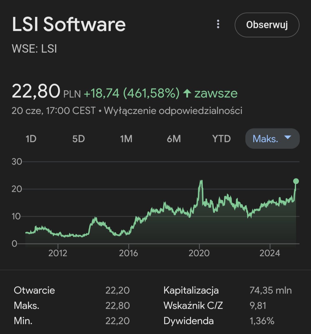This screenshot has width=311, height=334.
Task: Switch chart to 1M range
Action: pos(126,139)
